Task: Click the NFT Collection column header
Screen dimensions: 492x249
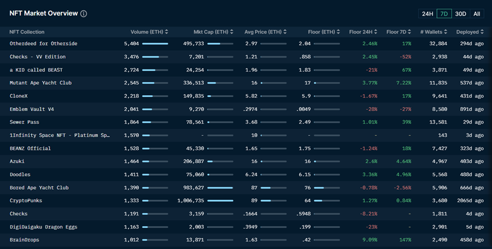Action: [x=27, y=32]
